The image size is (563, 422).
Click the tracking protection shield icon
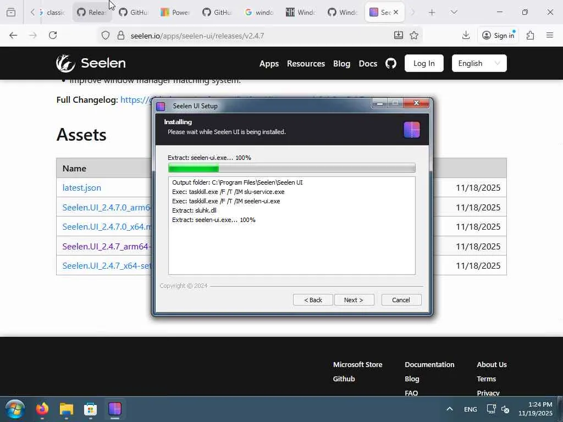[x=105, y=35]
